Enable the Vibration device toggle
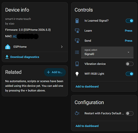The width and height of the screenshot is (138, 133). [129, 64]
